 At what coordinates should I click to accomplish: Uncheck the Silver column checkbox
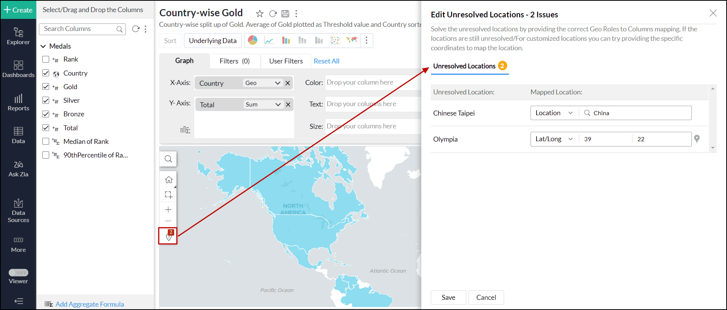point(46,100)
